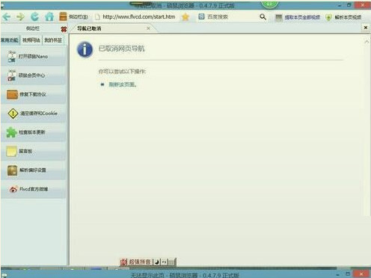This screenshot has height=278, width=371.
Task: Go back with the left arrow icon
Action: point(7,16)
